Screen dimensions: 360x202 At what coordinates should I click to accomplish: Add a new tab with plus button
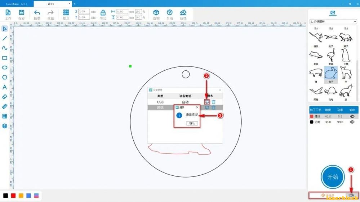[74, 4]
